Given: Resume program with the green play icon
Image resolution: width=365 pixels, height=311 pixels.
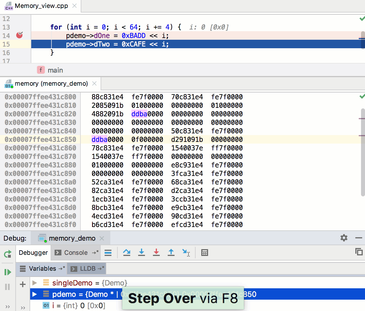Looking at the screenshot, I should click(x=8, y=272).
